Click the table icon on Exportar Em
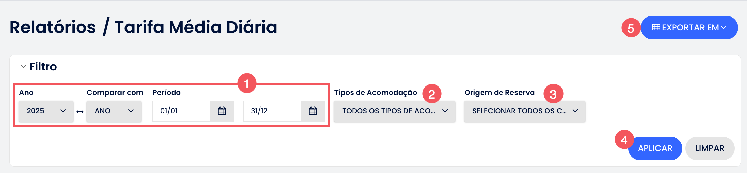The height and width of the screenshot is (173, 747). (656, 27)
